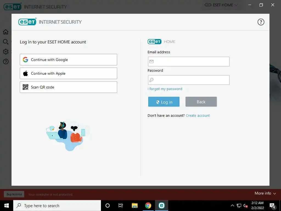Focus the Email address field

[x=189, y=62]
